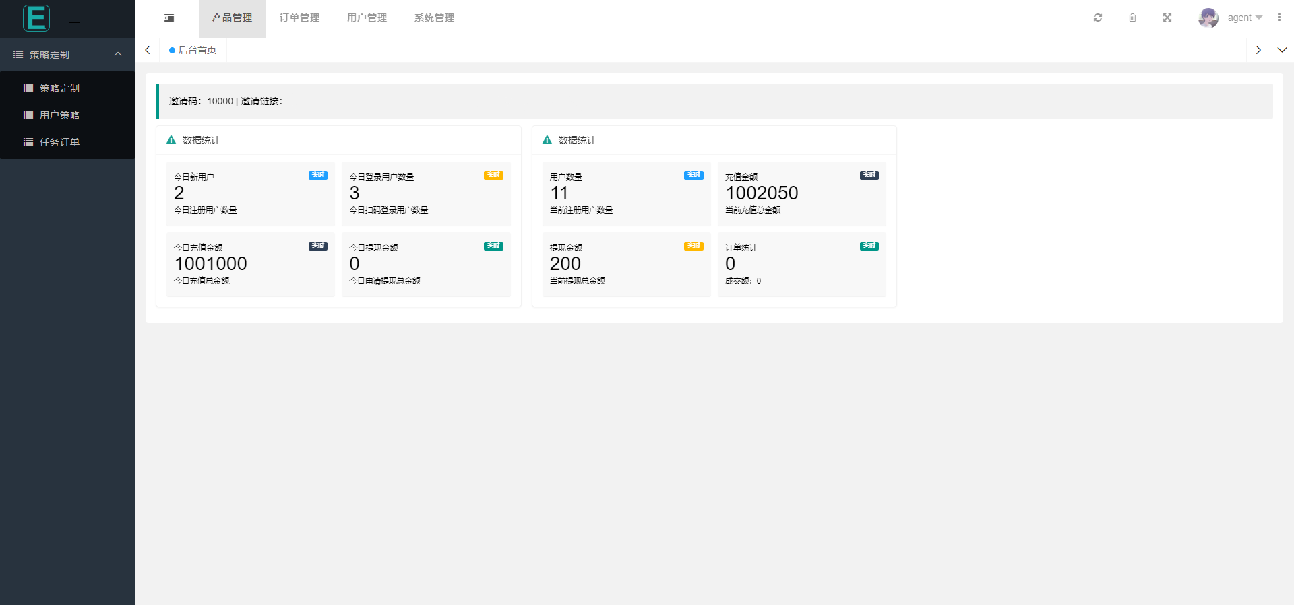Click the 充值金额 1002050 statistics card

(801, 194)
